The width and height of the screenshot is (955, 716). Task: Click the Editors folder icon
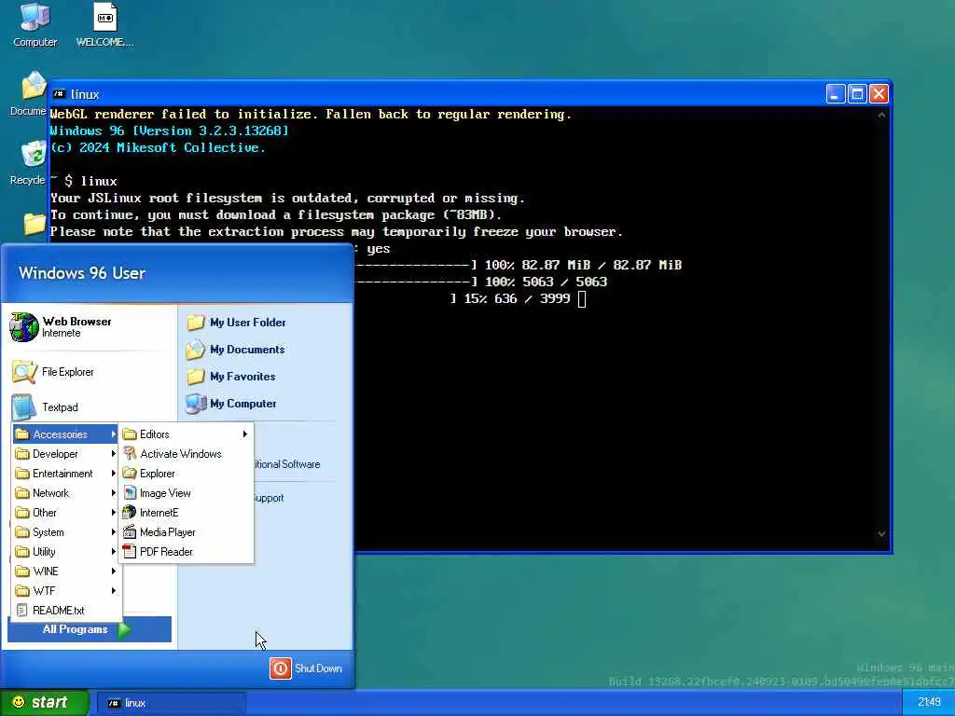(x=129, y=434)
